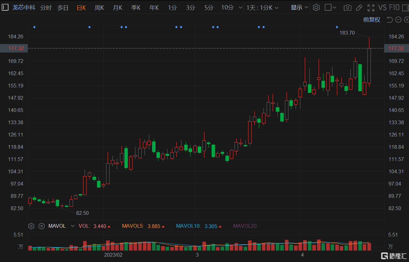The height and width of the screenshot is (262, 409).
Task: Click the last volume bar in the volume pane
Action: 369,247
